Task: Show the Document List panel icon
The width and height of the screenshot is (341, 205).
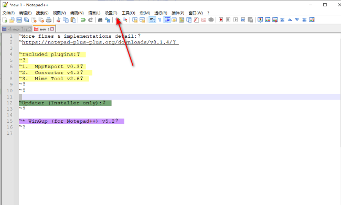Action: click(189, 20)
